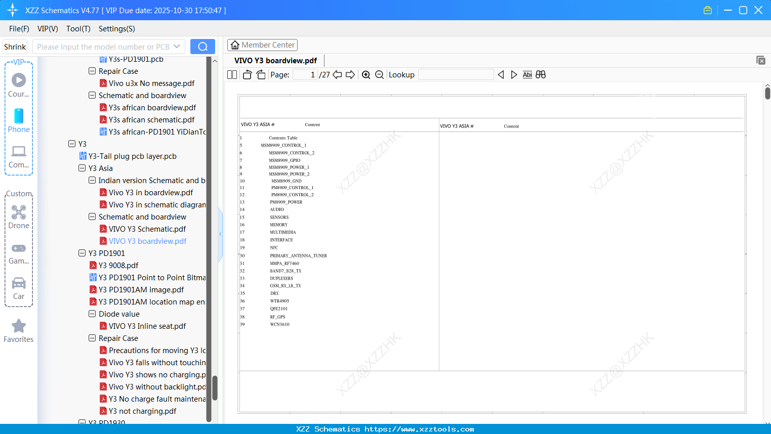Zoom out the PDF page
The height and width of the screenshot is (434, 771).
(379, 74)
